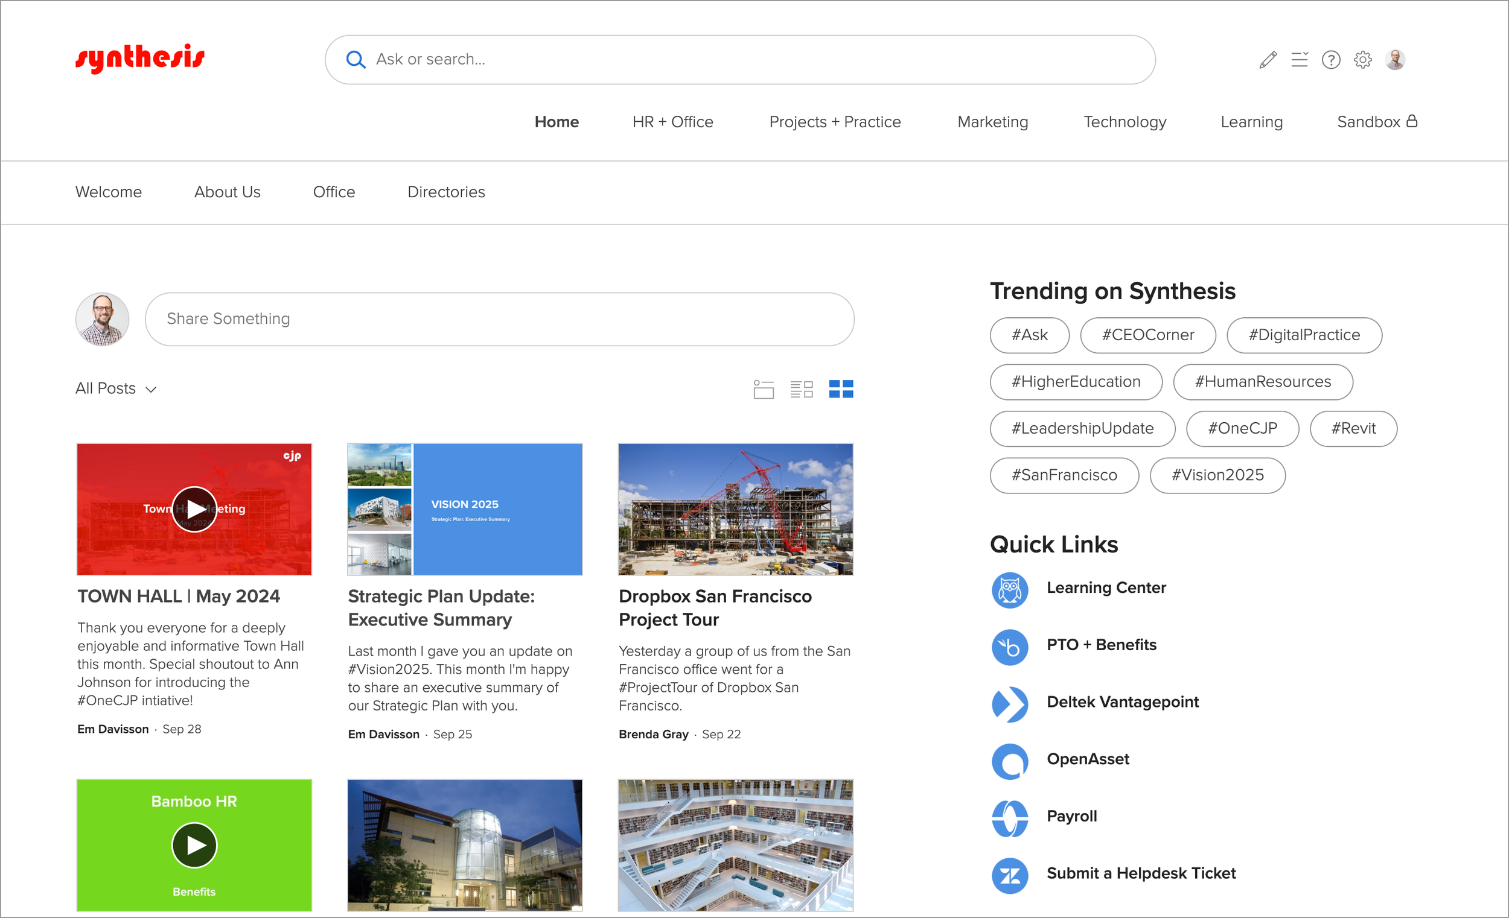Open the Deltek Vantagepoint quick link
The image size is (1509, 918).
[x=1123, y=702]
